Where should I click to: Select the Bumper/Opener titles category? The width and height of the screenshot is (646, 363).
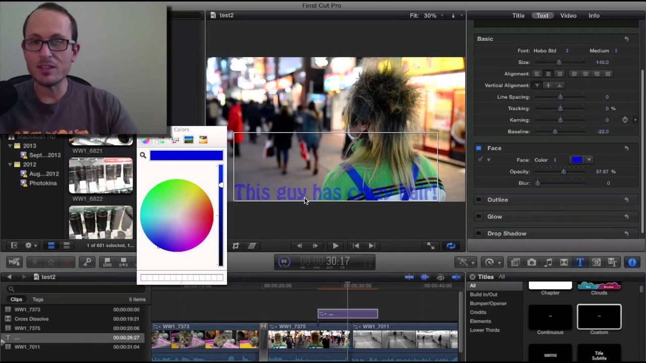[x=488, y=304]
